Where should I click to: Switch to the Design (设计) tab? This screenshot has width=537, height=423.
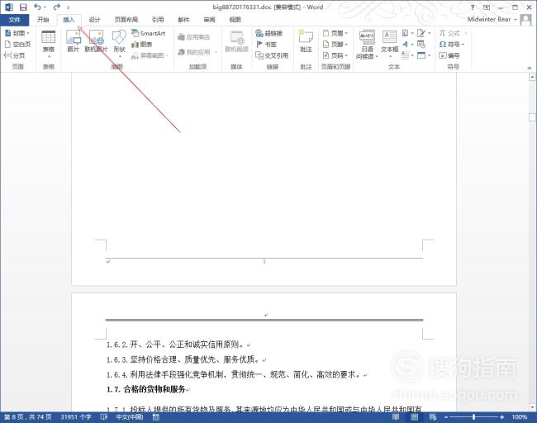point(94,20)
